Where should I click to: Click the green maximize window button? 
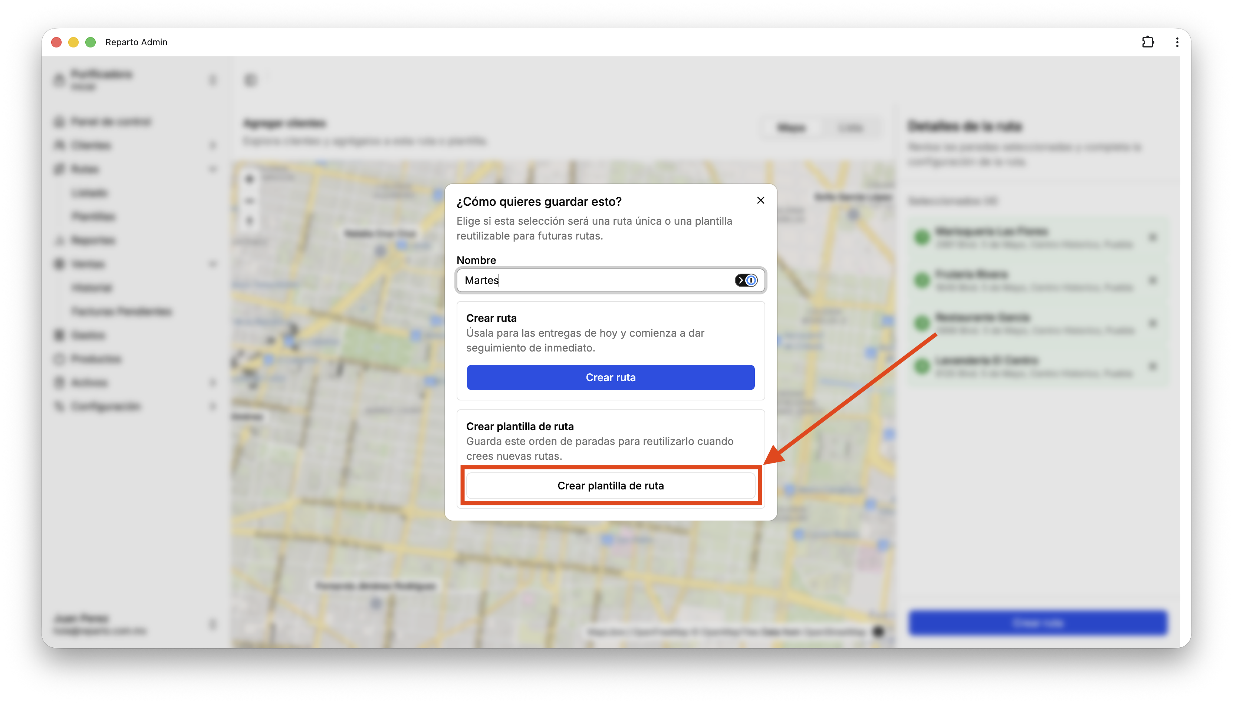click(x=90, y=42)
